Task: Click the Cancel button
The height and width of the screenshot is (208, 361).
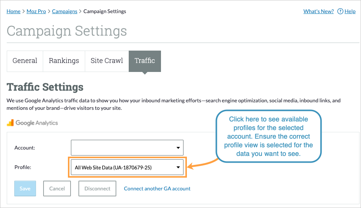Action: point(57,189)
